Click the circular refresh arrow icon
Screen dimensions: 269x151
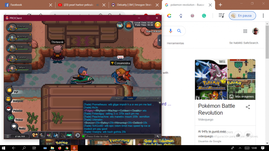tap(77, 135)
